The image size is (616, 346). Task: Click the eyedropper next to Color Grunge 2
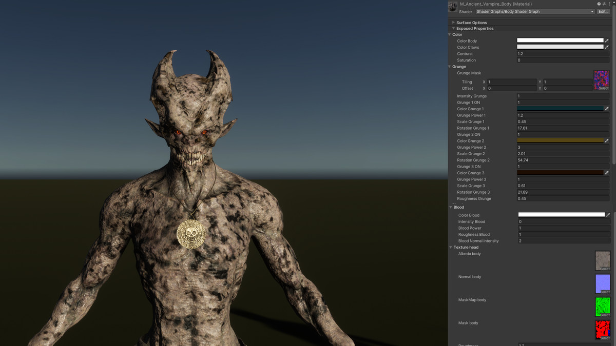tap(607, 140)
